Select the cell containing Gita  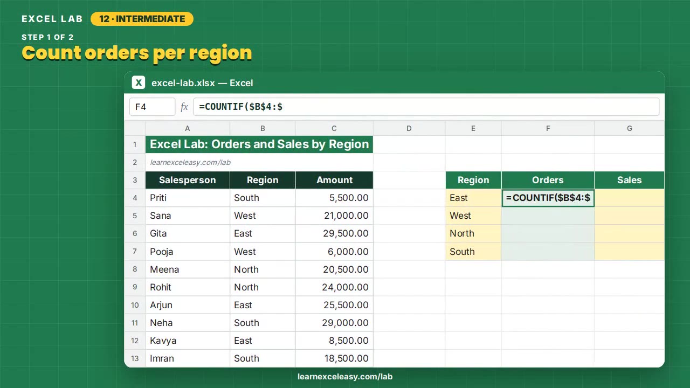point(188,233)
